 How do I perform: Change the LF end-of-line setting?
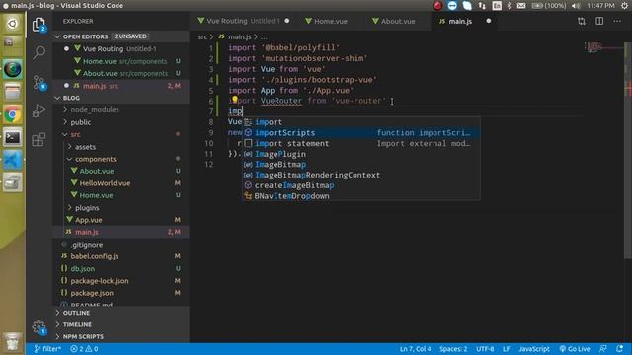pyautogui.click(x=507, y=349)
